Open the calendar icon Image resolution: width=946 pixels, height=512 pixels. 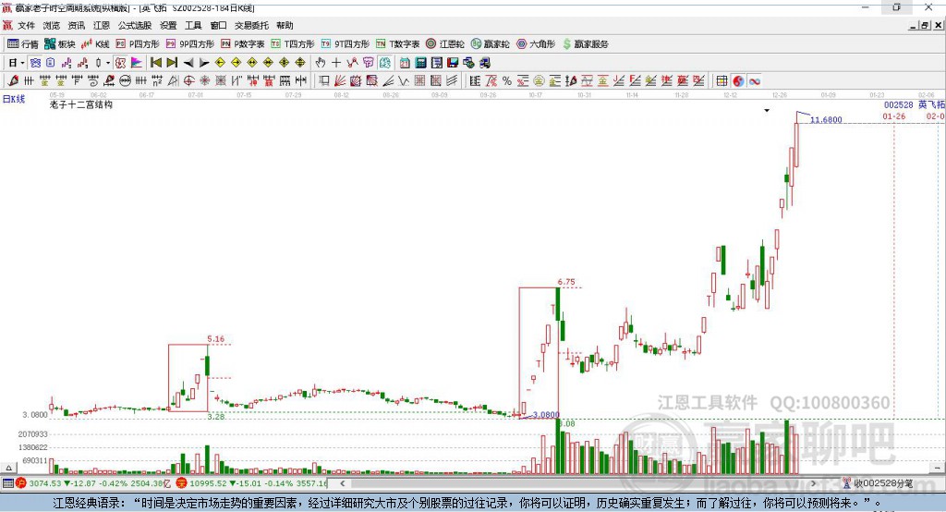(405, 63)
